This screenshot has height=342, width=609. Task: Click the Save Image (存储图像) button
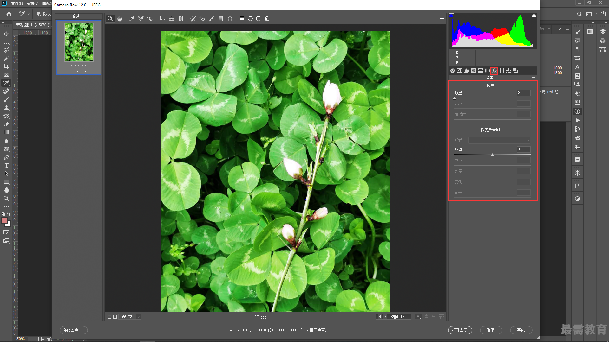[74, 330]
